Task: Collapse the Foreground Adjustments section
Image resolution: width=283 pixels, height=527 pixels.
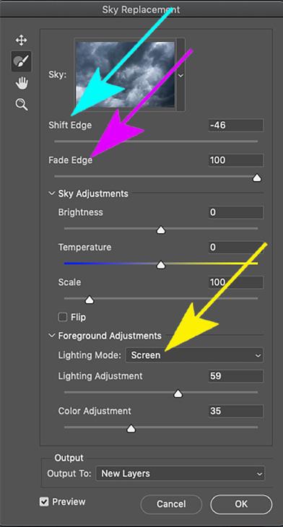Action: point(52,336)
